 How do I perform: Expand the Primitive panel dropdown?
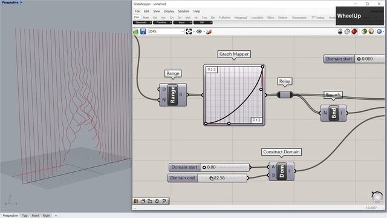pyautogui.click(x=163, y=22)
